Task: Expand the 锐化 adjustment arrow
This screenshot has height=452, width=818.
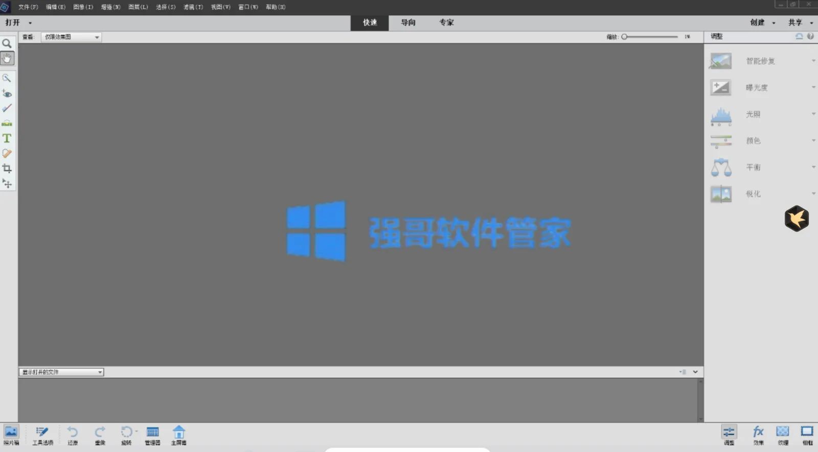Action: 813,194
